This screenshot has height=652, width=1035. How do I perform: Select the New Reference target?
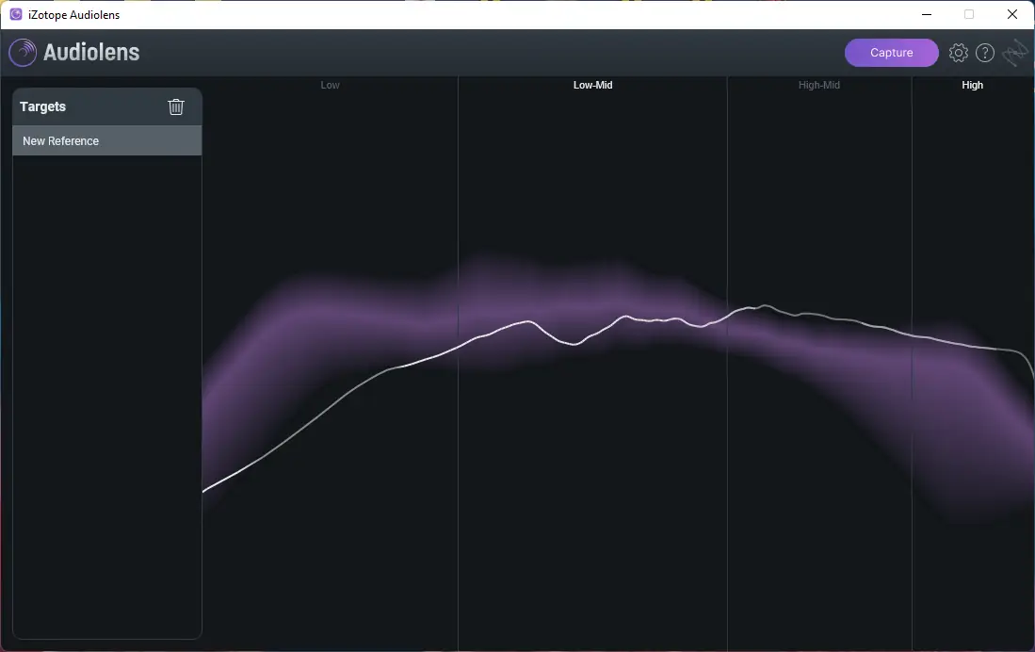pos(107,140)
